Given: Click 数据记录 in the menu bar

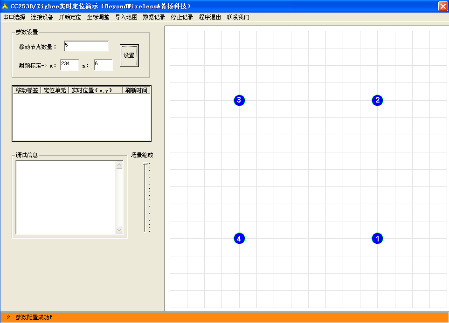Looking at the screenshot, I should coord(154,17).
